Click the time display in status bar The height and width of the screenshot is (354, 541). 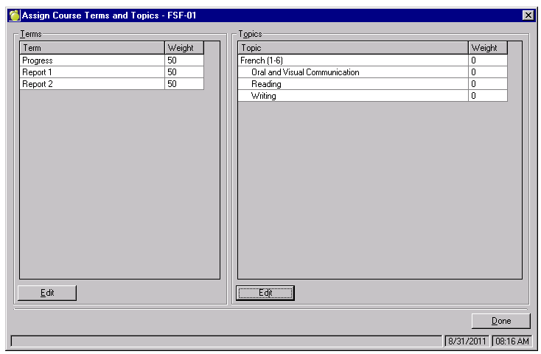(511, 341)
